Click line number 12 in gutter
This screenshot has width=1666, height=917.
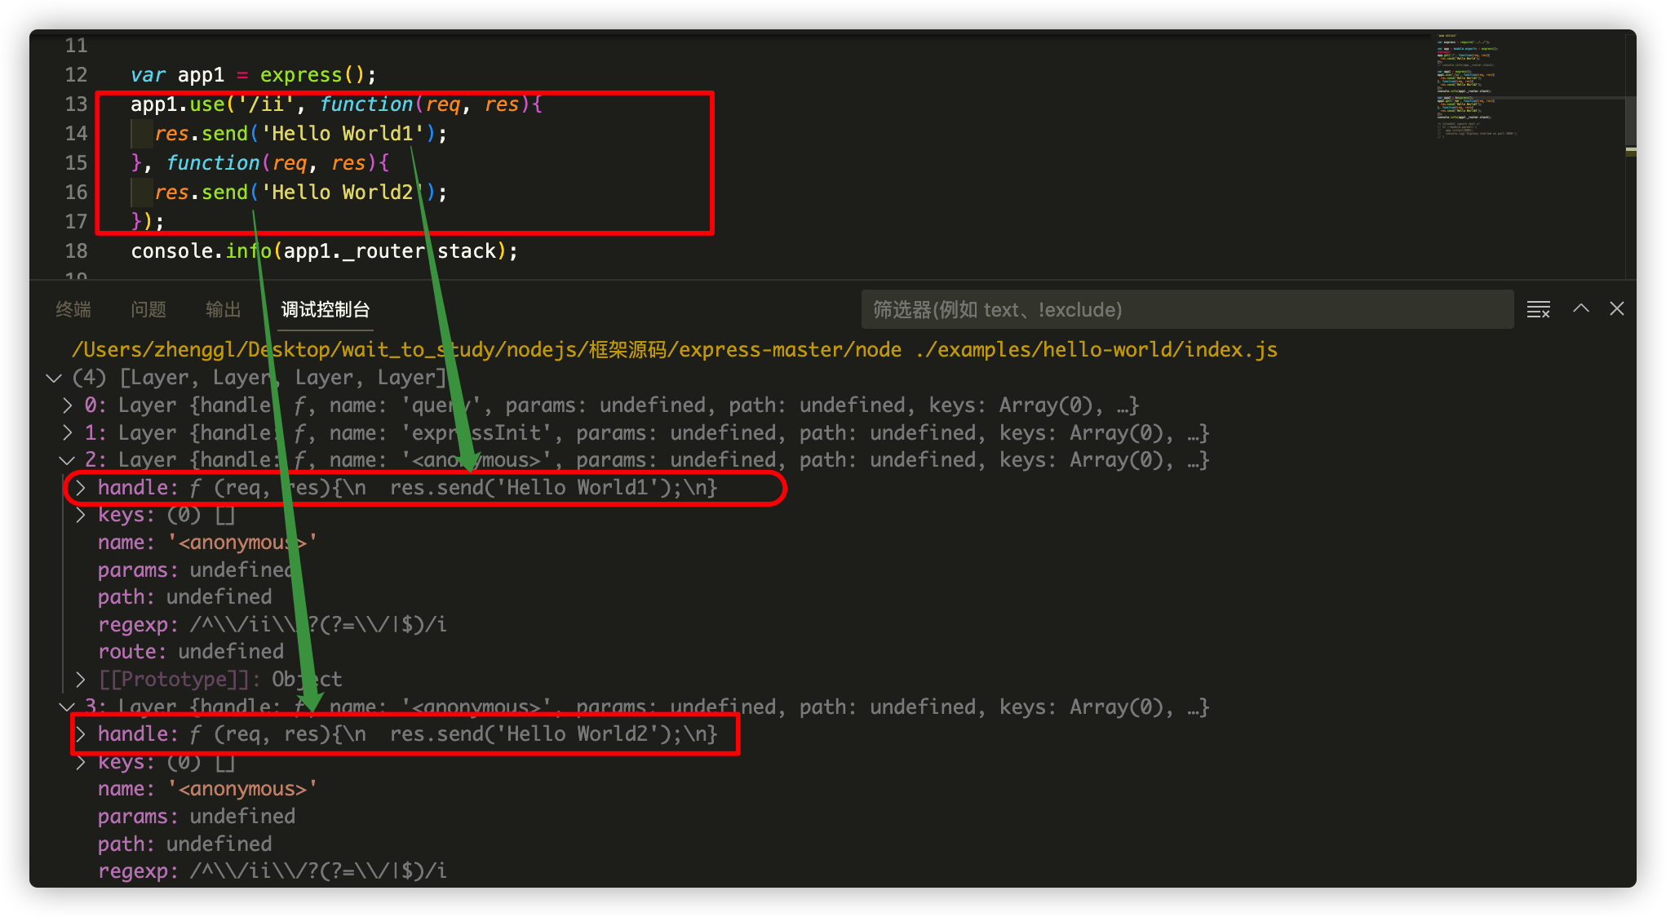(76, 75)
